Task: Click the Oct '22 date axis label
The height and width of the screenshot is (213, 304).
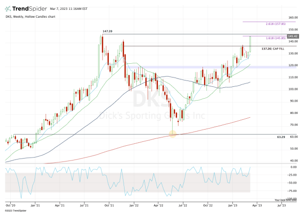Action: [208, 205]
